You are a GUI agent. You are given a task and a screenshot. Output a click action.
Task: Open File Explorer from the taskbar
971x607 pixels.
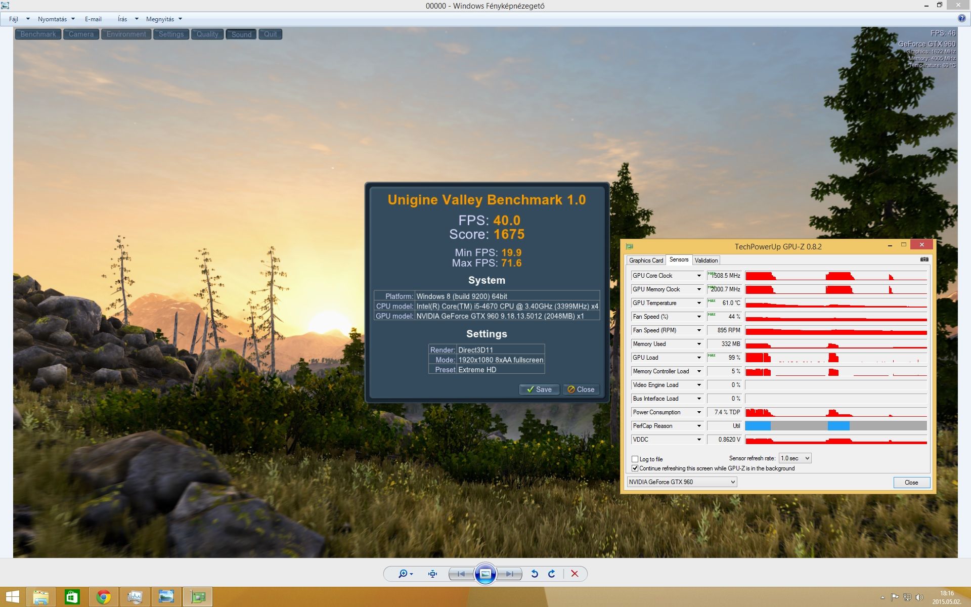point(41,597)
